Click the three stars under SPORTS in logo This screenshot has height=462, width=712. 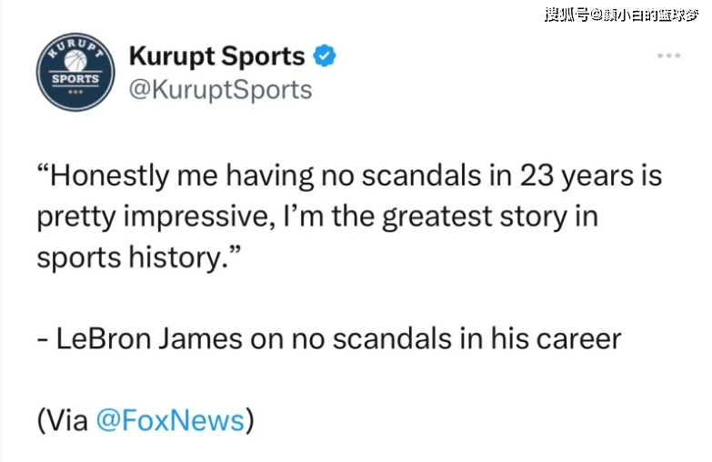tap(75, 92)
